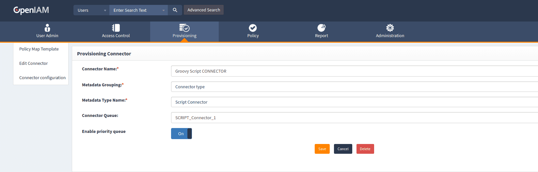
Task: Open the Policy checkmark icon
Action: click(x=253, y=28)
